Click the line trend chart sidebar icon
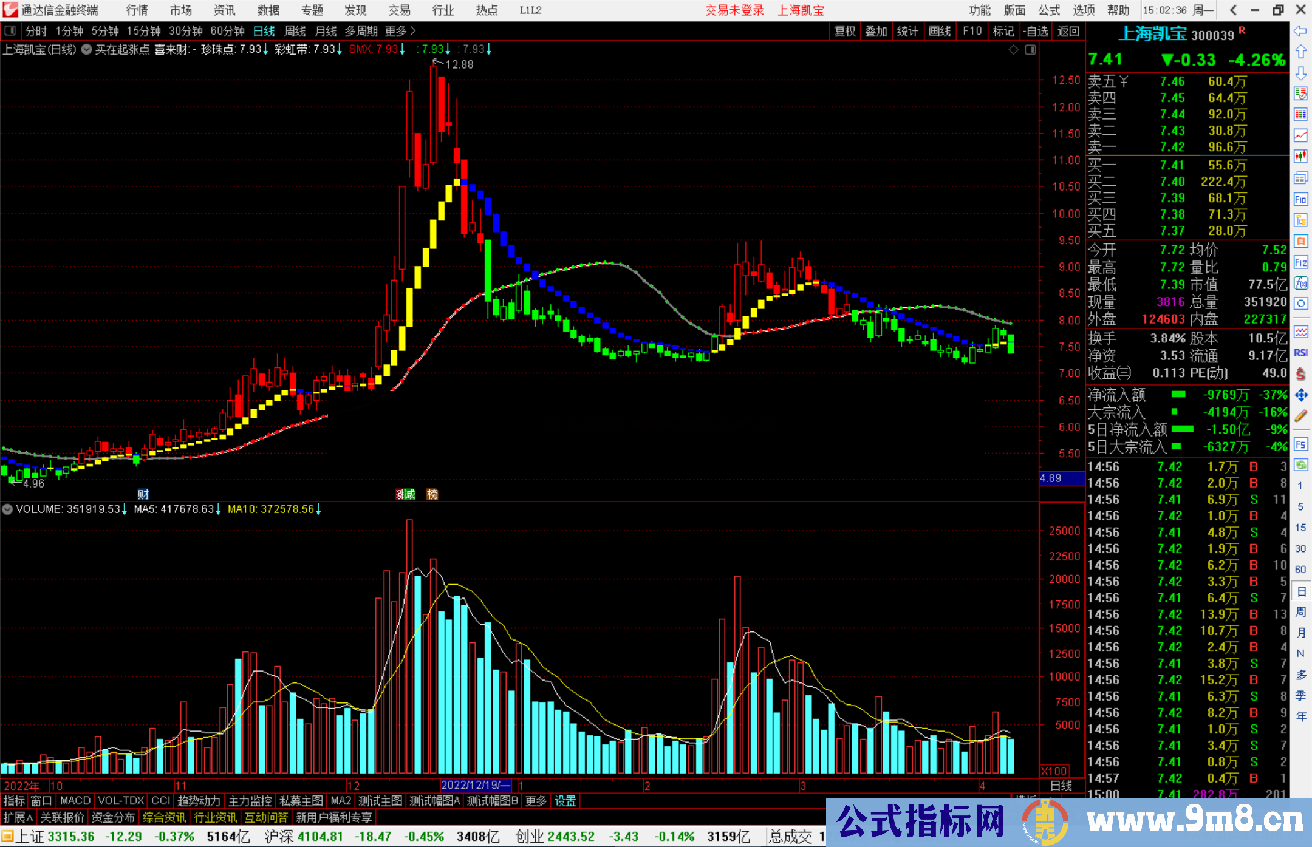 1300,135
